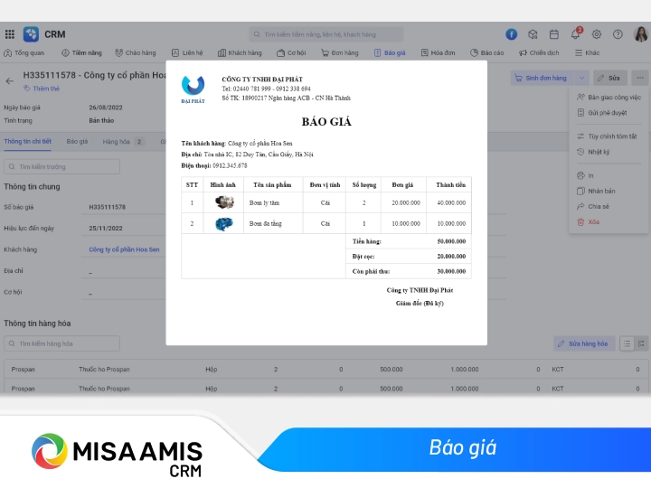Open the Hóa đơn navigation tab
651x488 pixels.
point(439,53)
